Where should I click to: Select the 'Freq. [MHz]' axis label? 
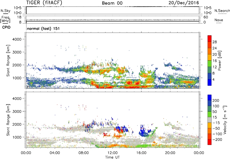click(x=5, y=20)
